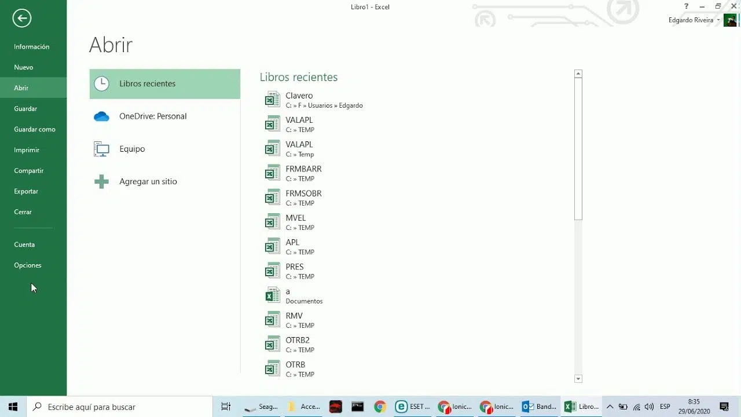The width and height of the screenshot is (741, 417).
Task: Select OneDrive: Personal location
Action: (x=165, y=116)
